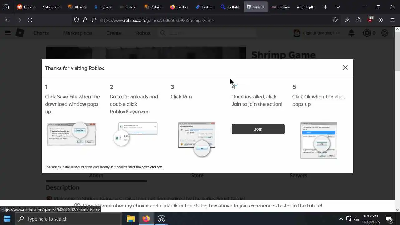Open a new browser tab
Image resolution: width=400 pixels, height=225 pixels.
point(325,7)
